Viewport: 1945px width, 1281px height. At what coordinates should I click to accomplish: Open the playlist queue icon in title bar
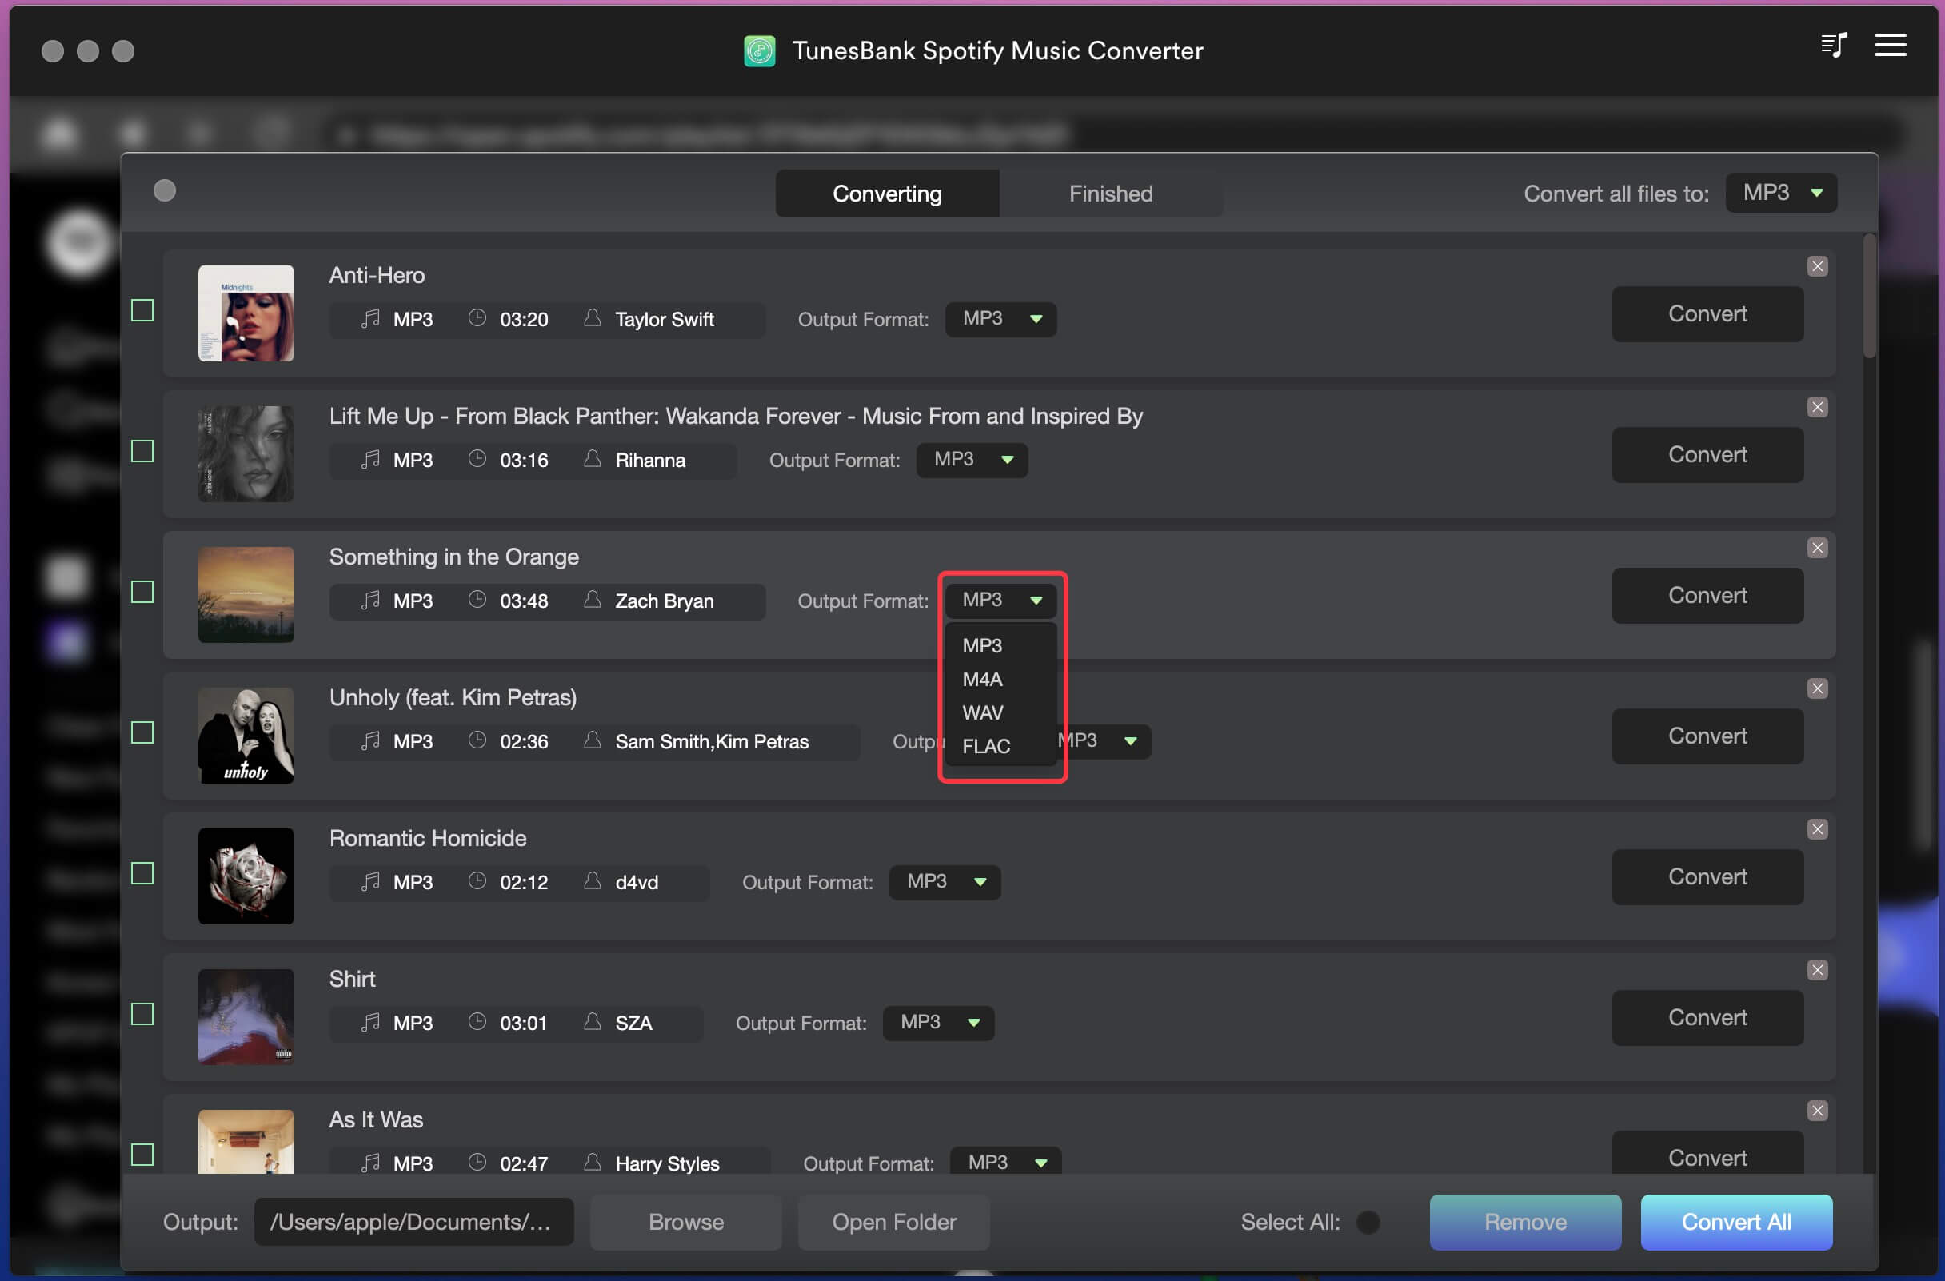pyautogui.click(x=1834, y=45)
